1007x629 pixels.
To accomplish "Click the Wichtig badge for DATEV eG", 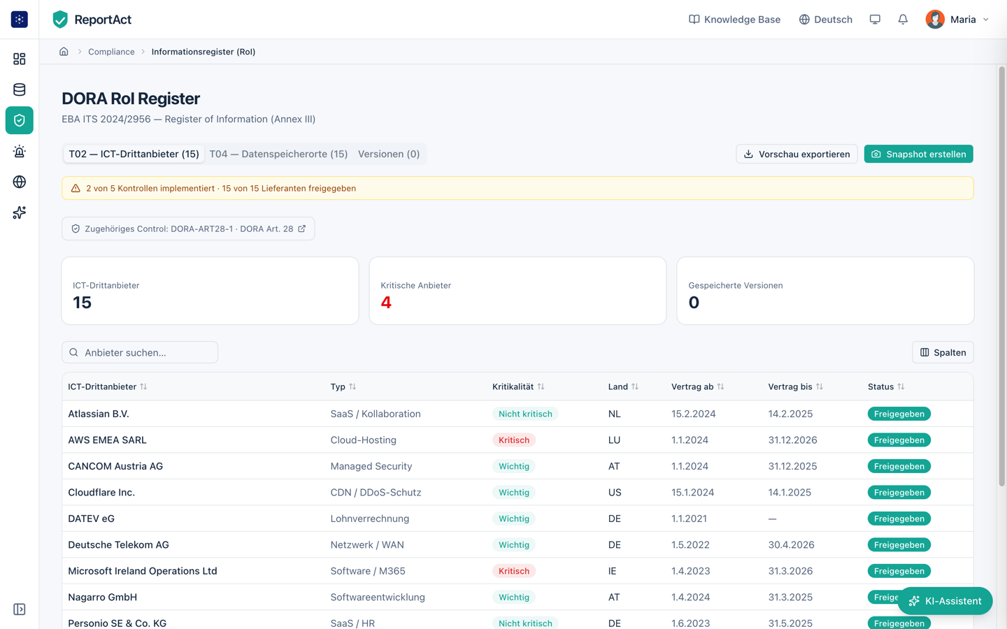I will click(x=514, y=519).
